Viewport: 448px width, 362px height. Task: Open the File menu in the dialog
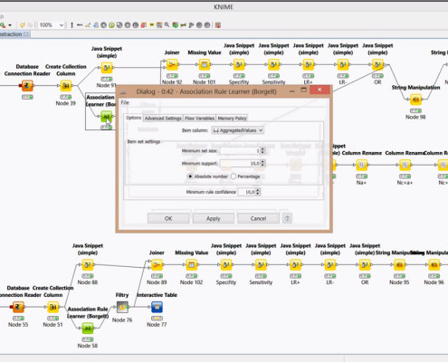pos(125,102)
